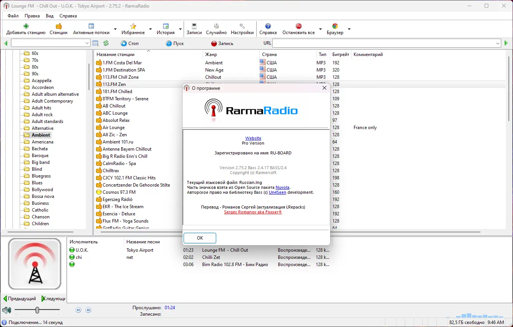513x327 pixels.
Task: Expand the История dropdown arrow
Action: click(180, 29)
